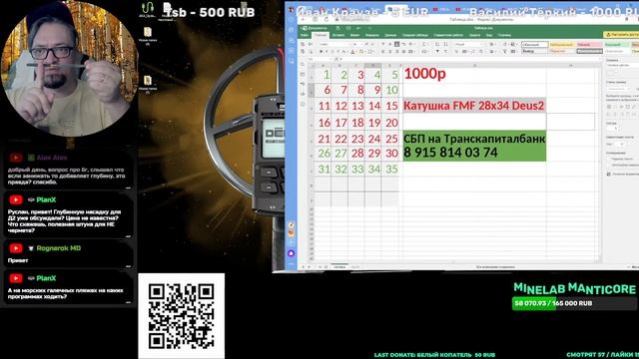Open the border style dropdown in the right panel
Image resolution: width=639 pixels, height=359 pixels.
(618, 89)
